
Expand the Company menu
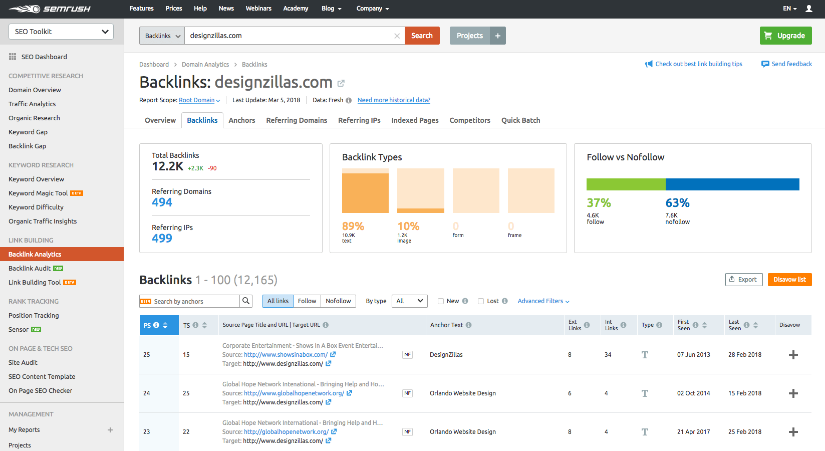[373, 9]
